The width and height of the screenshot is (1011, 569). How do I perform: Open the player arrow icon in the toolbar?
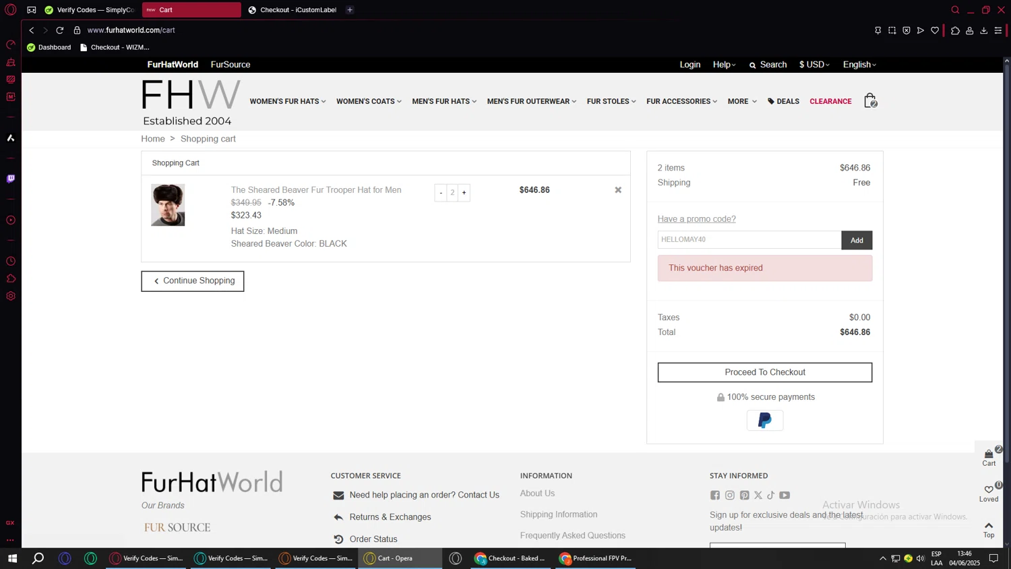pyautogui.click(x=921, y=30)
